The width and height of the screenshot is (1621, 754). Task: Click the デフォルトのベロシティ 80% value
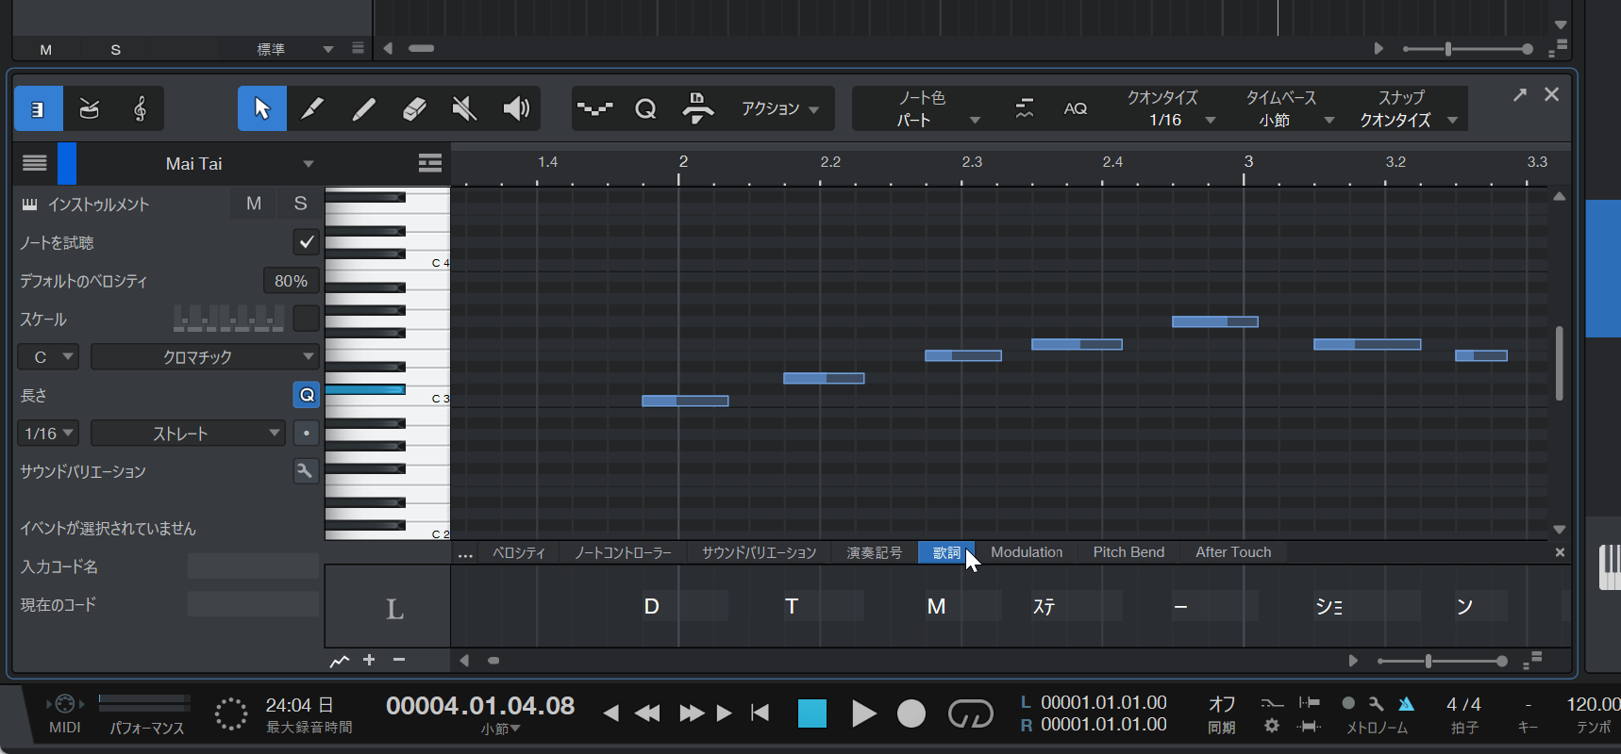(x=291, y=281)
